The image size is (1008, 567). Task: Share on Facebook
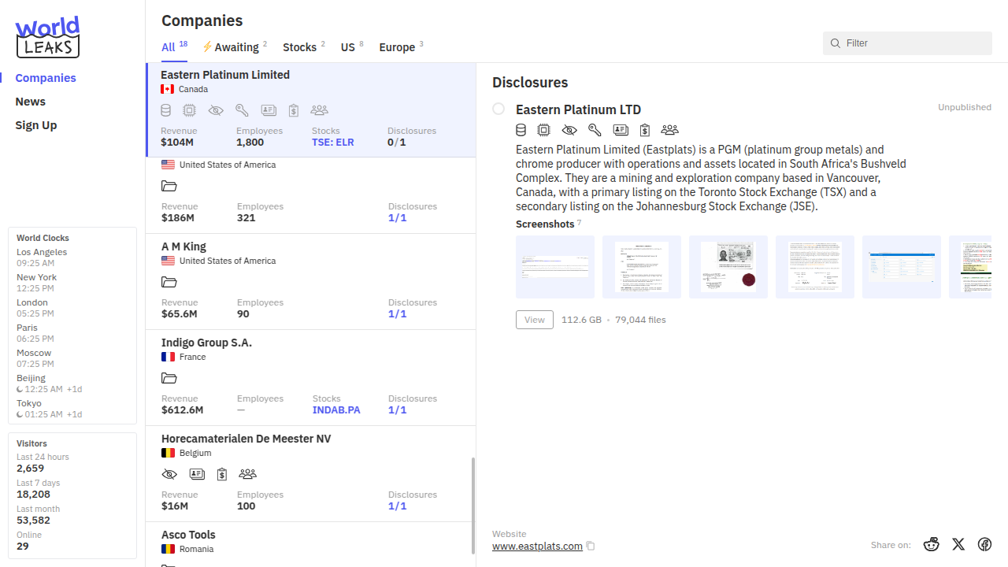984,544
